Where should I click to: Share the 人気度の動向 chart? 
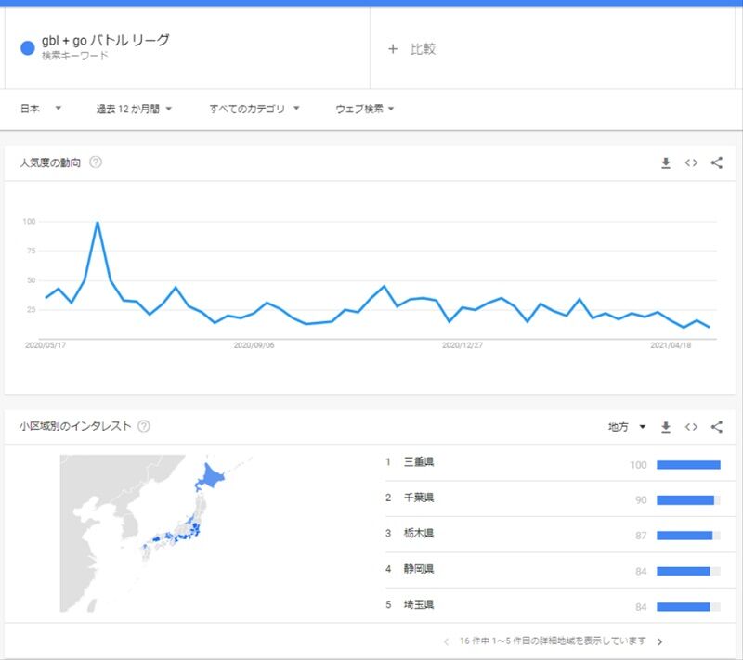[717, 162]
